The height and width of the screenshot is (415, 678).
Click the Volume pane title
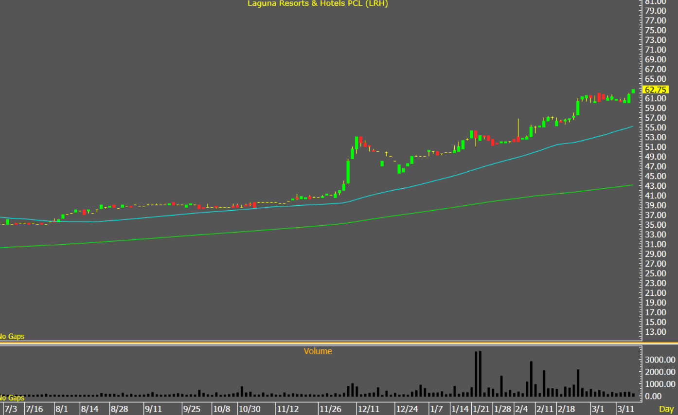click(x=318, y=351)
